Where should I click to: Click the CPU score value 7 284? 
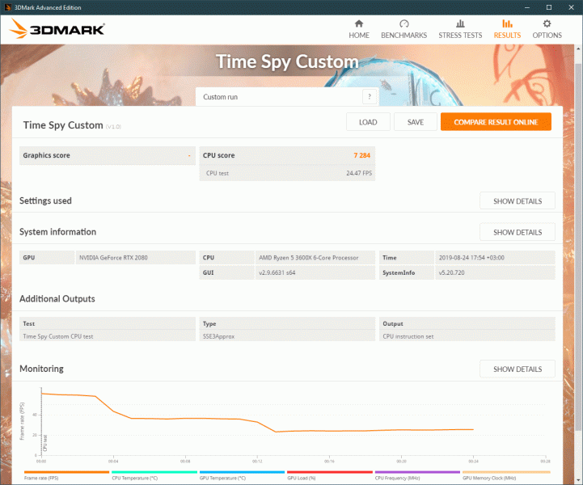(x=361, y=155)
